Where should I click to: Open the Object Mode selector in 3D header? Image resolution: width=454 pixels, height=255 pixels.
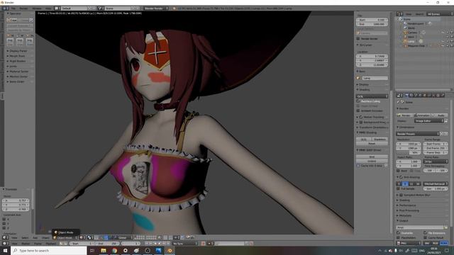65,238
